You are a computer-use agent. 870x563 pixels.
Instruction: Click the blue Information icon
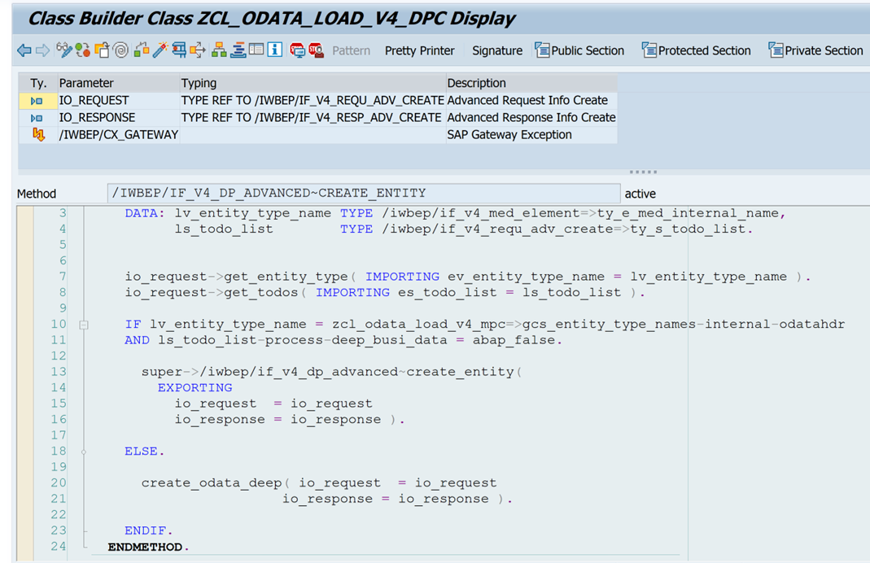[x=275, y=50]
